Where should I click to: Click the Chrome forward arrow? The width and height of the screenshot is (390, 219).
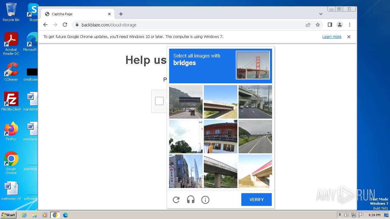55,25
